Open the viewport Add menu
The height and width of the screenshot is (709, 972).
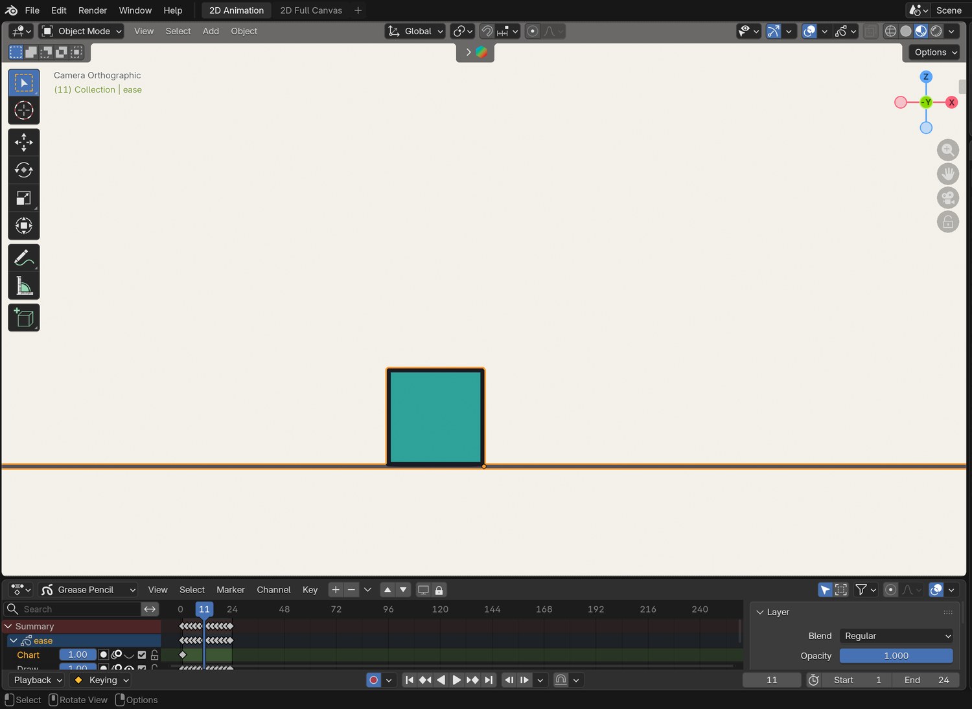(211, 31)
